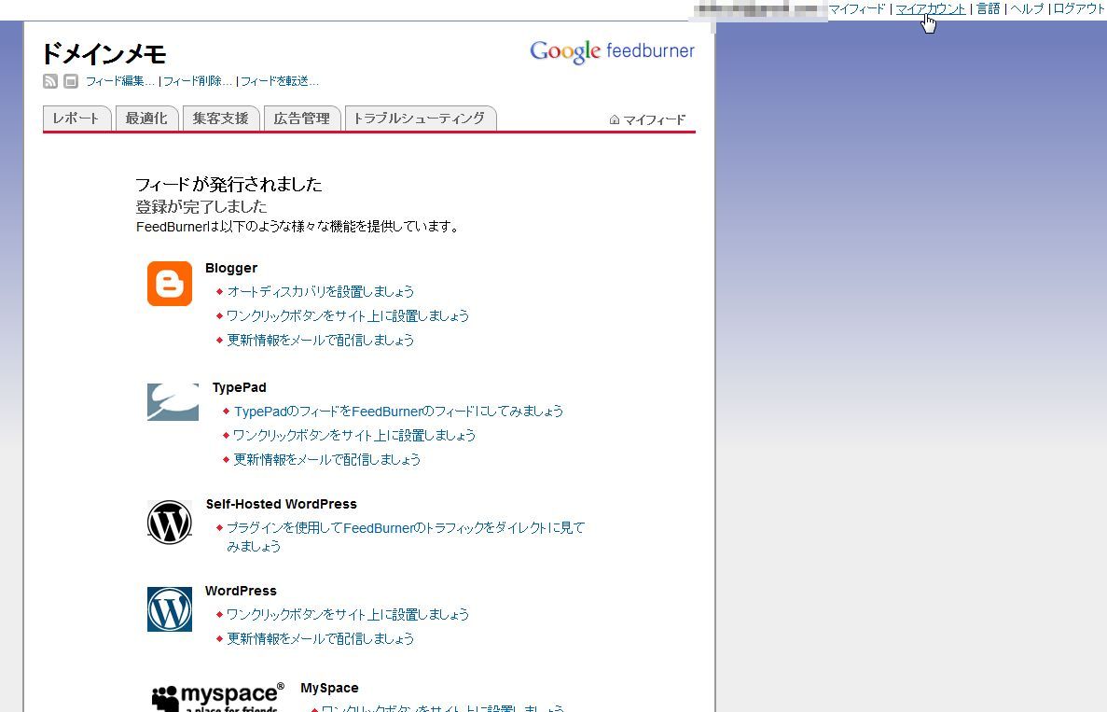Open TypePad ワンクリックボタンをサイト上に設置しましょう link
The height and width of the screenshot is (712, 1107).
tap(354, 435)
